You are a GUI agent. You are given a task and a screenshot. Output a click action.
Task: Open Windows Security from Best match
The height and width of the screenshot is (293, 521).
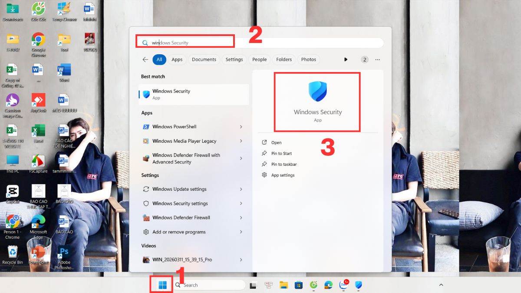[194, 94]
